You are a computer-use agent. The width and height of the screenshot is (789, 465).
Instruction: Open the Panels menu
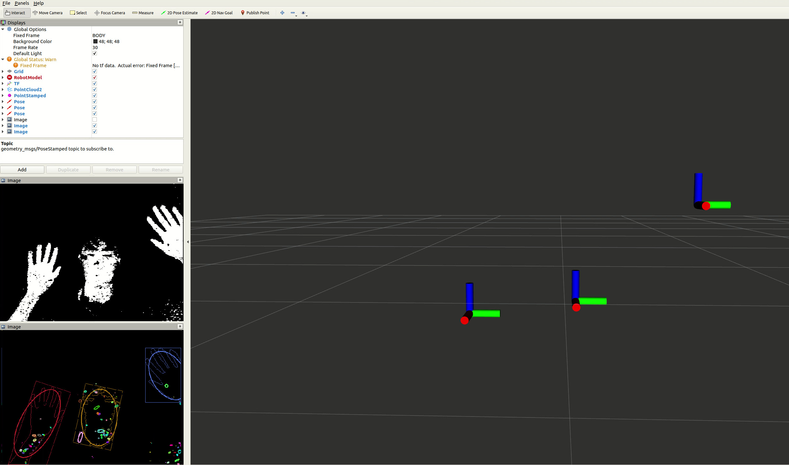[x=22, y=3]
